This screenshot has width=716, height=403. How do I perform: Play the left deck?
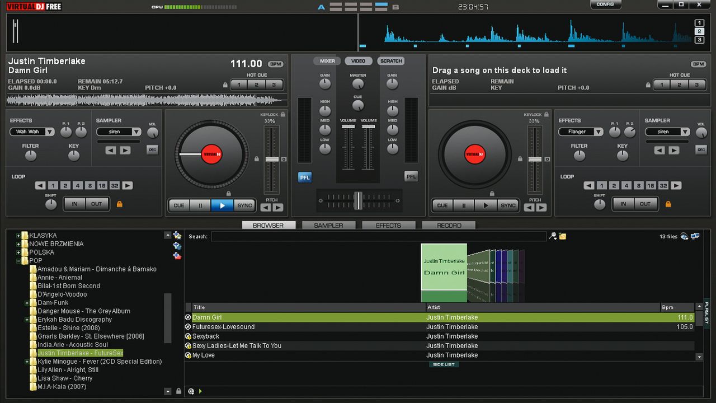tap(222, 205)
